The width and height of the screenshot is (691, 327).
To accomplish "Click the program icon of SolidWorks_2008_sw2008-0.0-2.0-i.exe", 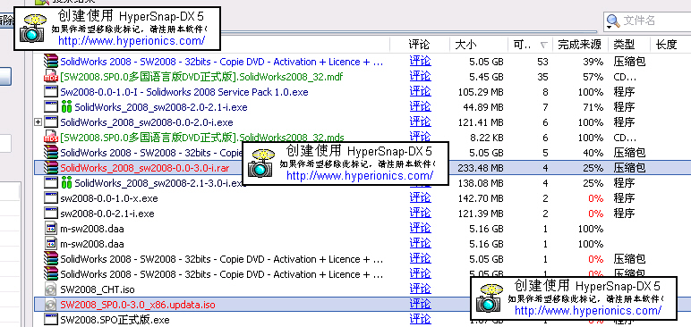I will pos(51,122).
